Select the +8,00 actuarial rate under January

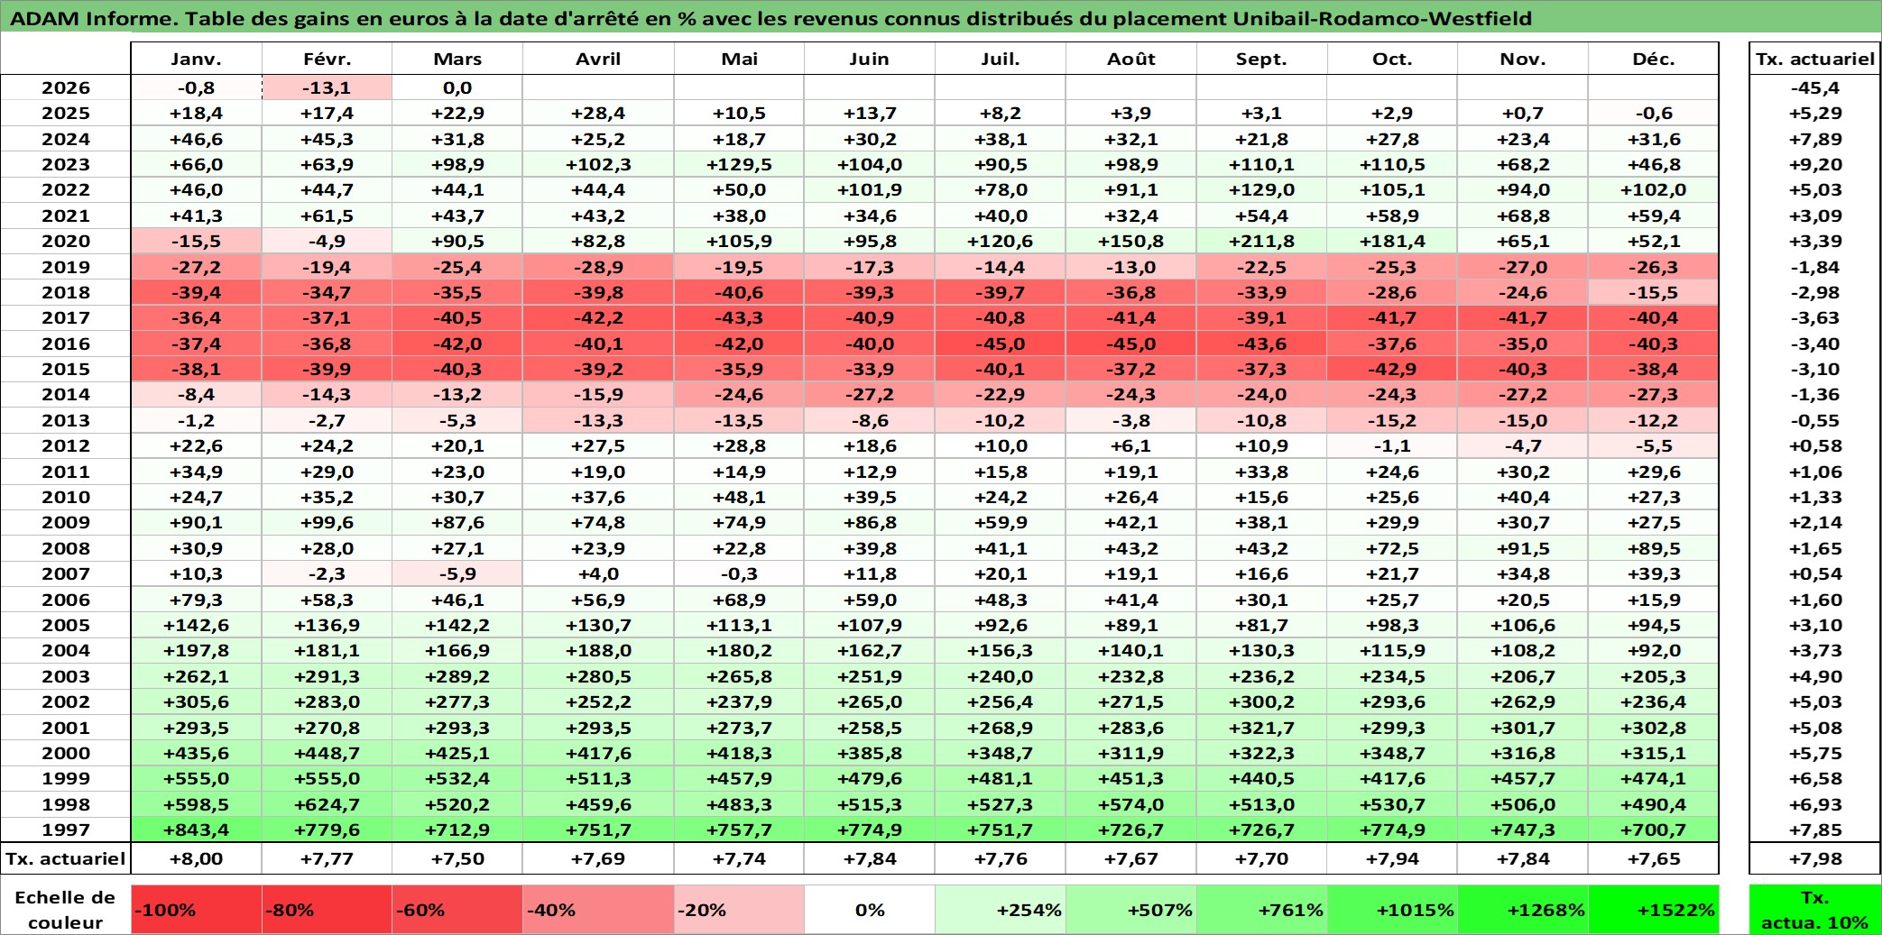(196, 858)
